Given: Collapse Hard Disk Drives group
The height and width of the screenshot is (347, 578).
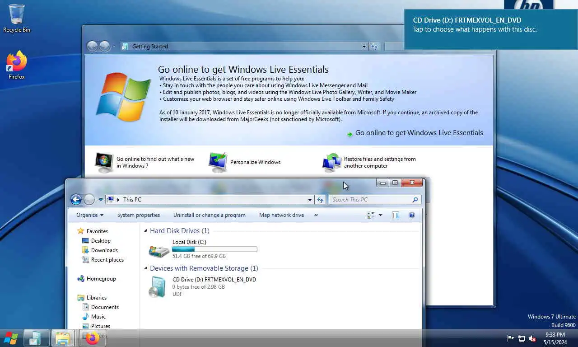Looking at the screenshot, I should 145,231.
